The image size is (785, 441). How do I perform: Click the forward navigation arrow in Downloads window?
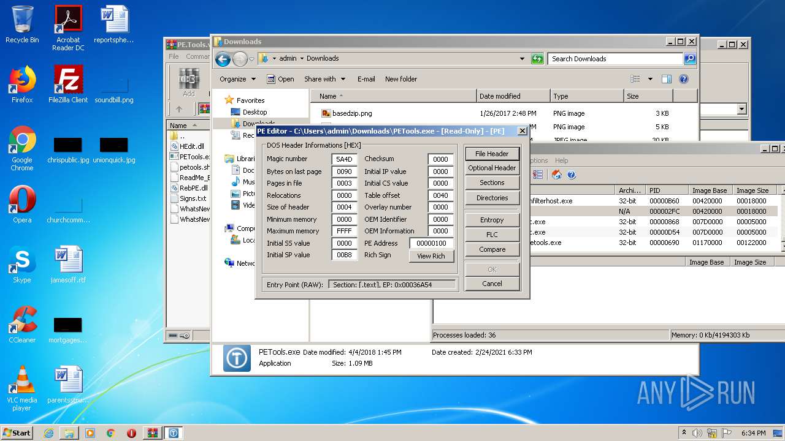[240, 59]
